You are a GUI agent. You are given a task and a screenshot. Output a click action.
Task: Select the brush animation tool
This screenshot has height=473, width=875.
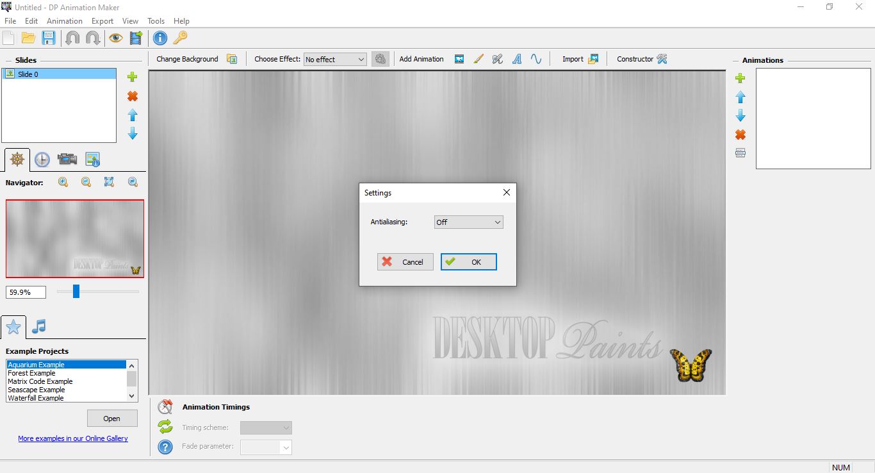coord(478,59)
